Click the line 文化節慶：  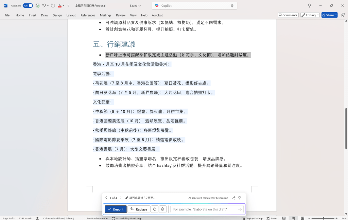pyautogui.click(x=102, y=102)
